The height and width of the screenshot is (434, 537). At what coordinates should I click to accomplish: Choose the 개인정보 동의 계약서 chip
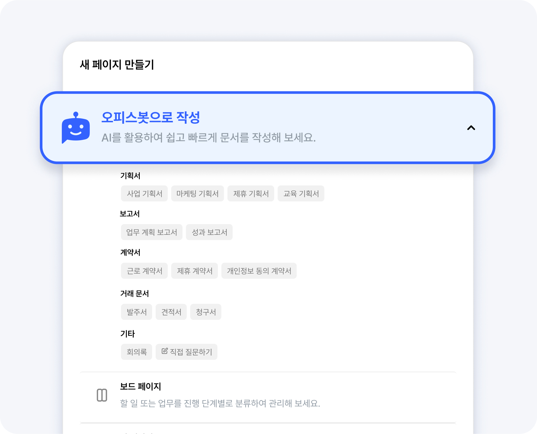click(259, 271)
